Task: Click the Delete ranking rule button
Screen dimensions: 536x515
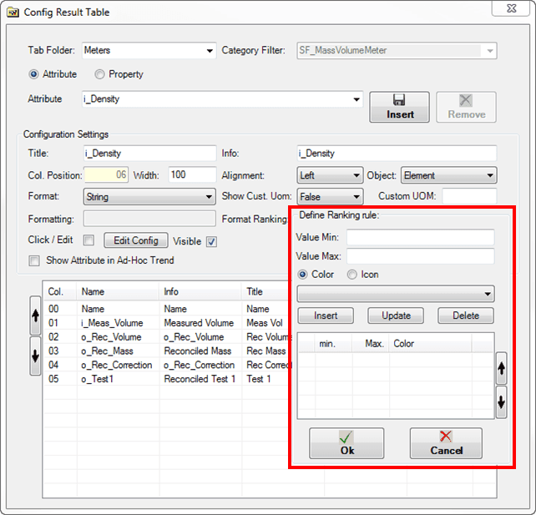Action: click(x=466, y=316)
